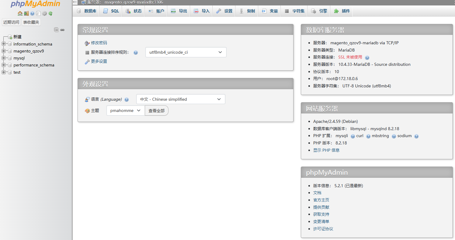Image resolution: width=455 pixels, height=240 pixels.
Task: Click the green refresh navigation panel icon
Action: [x=51, y=13]
